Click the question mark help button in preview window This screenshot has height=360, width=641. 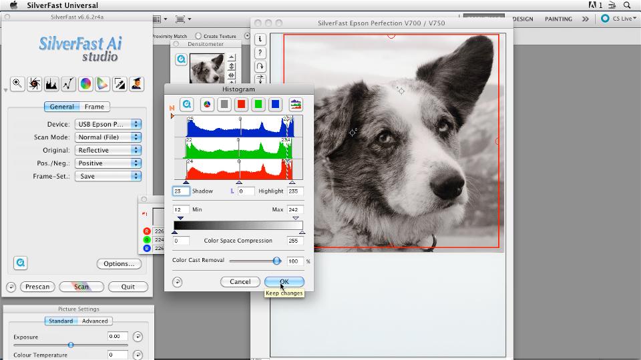pyautogui.click(x=260, y=53)
